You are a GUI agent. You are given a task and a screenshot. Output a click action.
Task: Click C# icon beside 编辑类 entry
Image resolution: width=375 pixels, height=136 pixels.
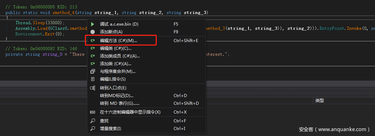[x=93, y=48]
